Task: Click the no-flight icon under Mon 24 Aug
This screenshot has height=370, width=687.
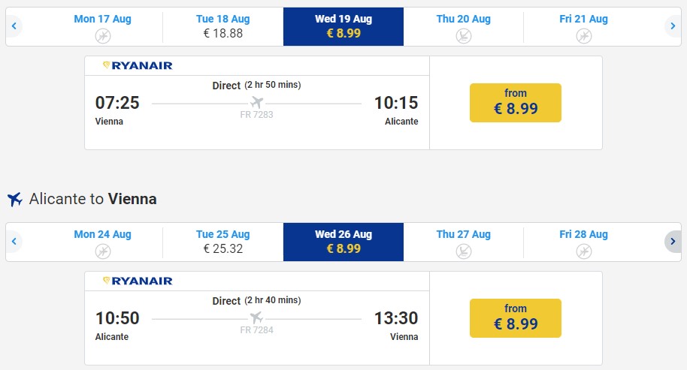Action: click(103, 251)
